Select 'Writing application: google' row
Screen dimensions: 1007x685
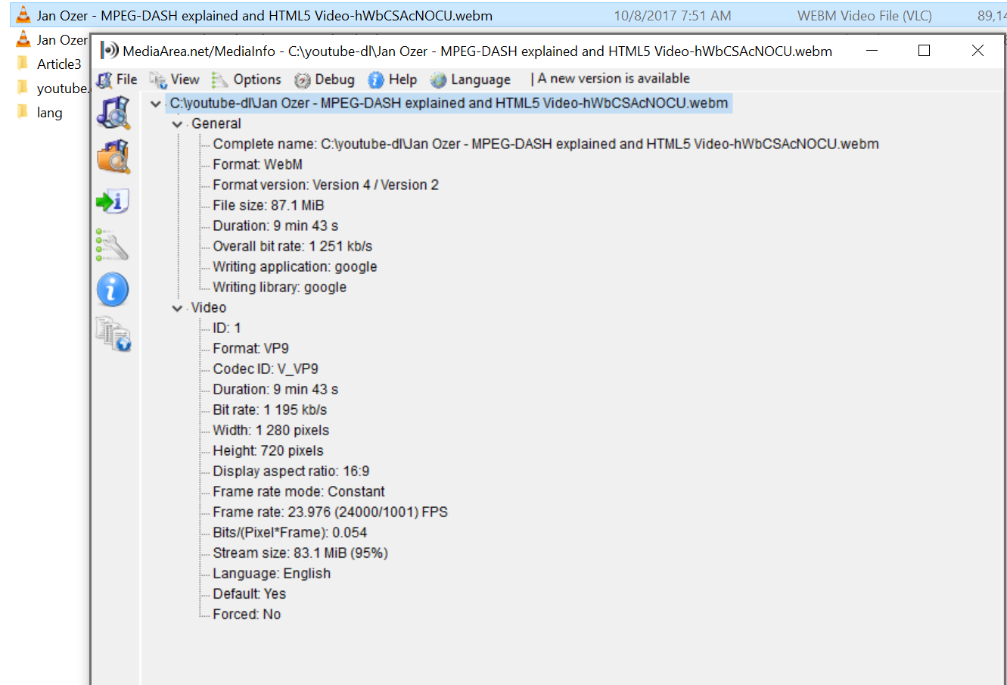click(294, 266)
